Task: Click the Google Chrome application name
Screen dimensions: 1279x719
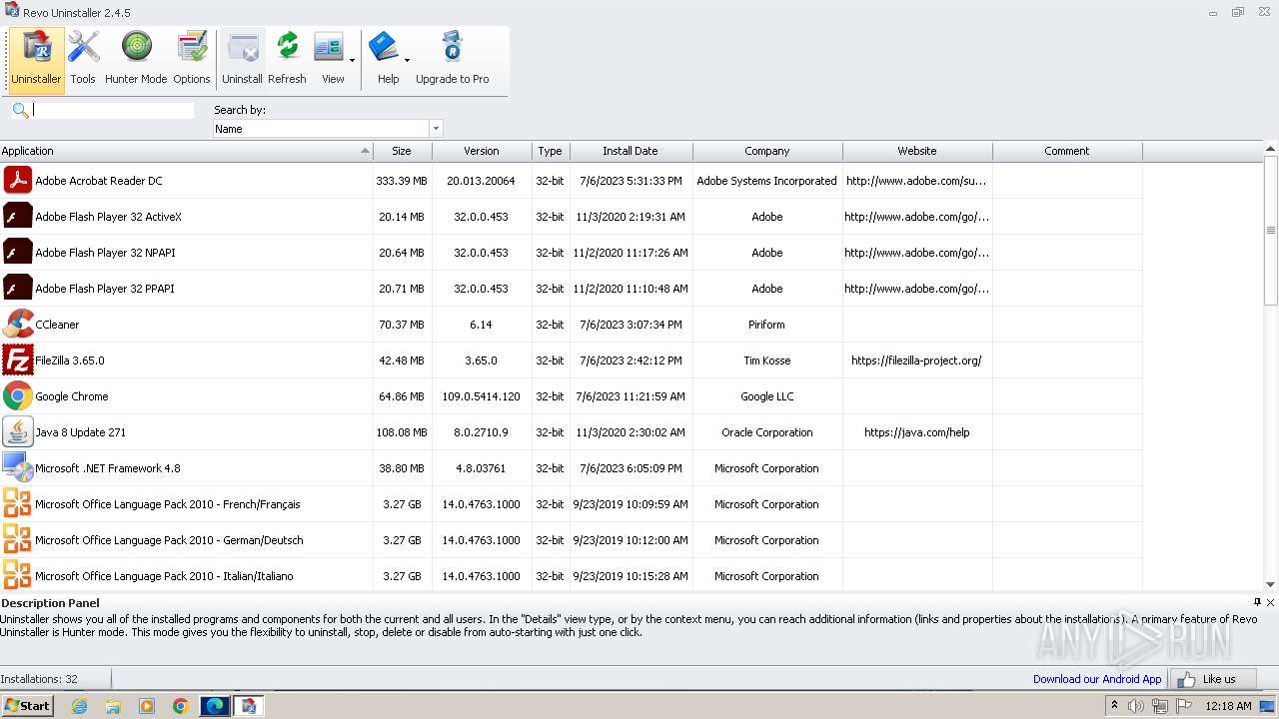Action: point(72,396)
